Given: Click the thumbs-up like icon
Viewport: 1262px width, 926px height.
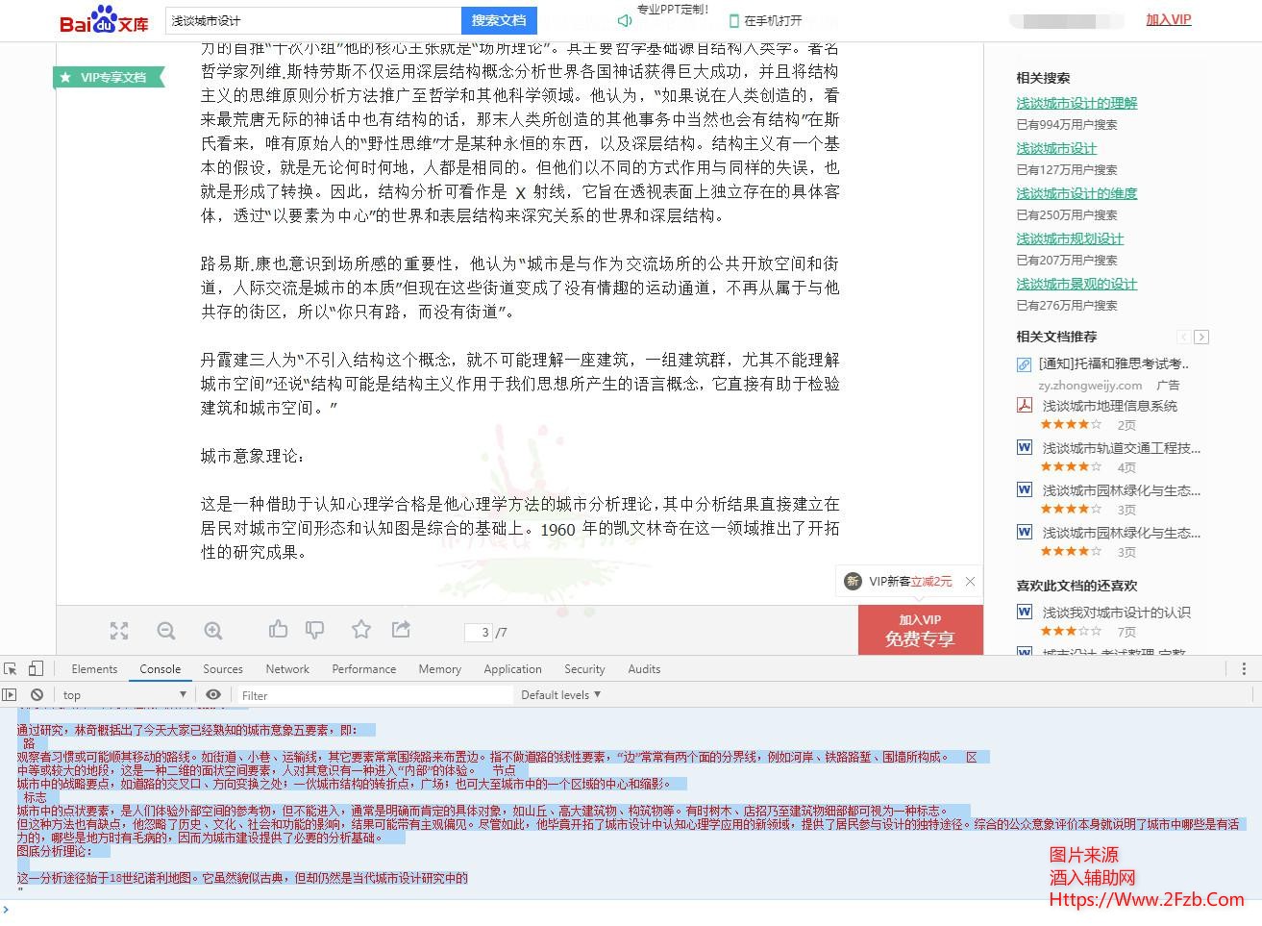Looking at the screenshot, I should tap(279, 629).
